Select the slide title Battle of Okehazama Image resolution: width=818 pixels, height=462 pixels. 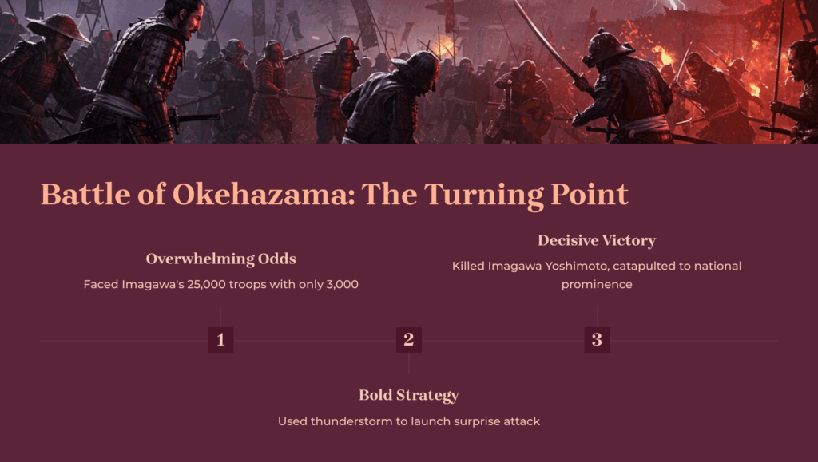(x=335, y=195)
